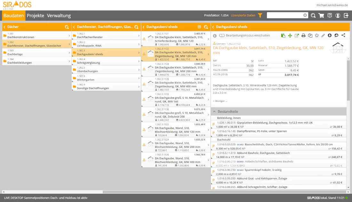This screenshot has height=202, width=352.
Task: Switch to the Verwaltung tab
Action: [59, 16]
